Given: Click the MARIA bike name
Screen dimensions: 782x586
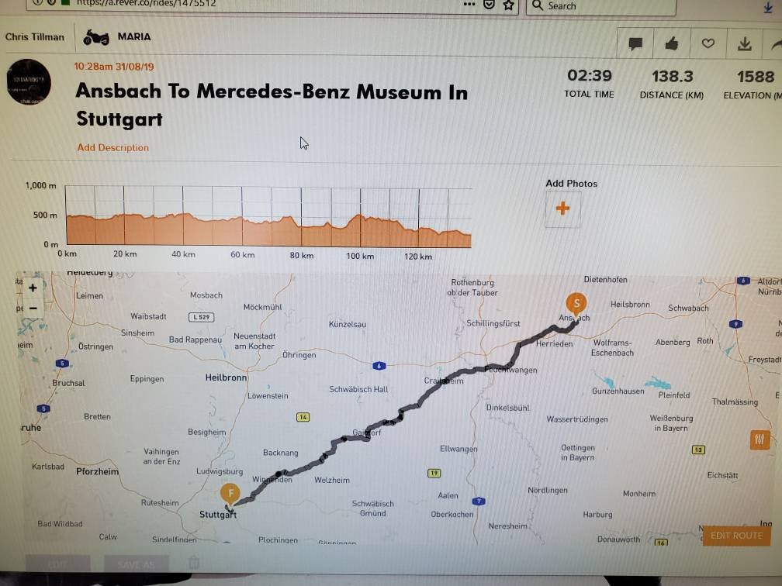Looking at the screenshot, I should click(134, 37).
